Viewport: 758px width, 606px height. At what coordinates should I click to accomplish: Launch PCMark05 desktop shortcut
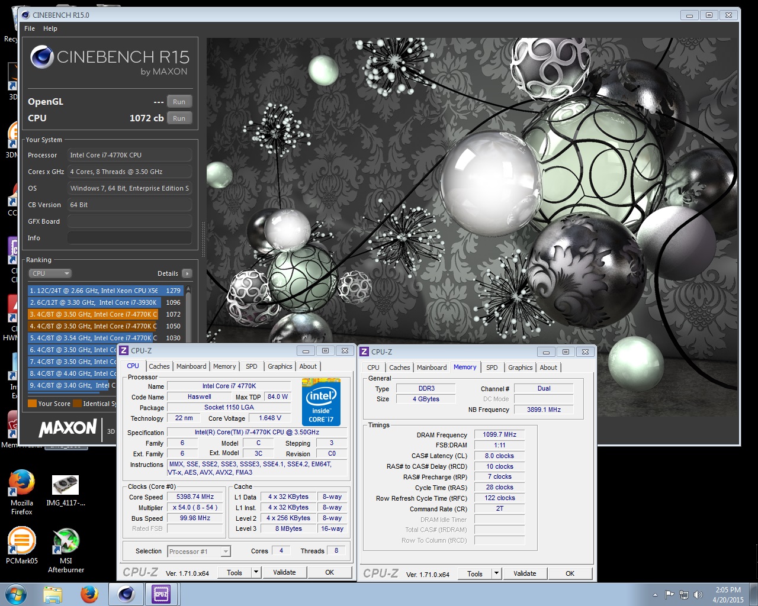[22, 546]
